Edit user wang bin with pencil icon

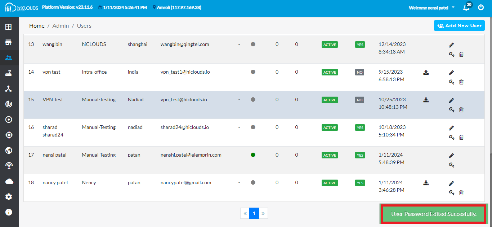tap(451, 45)
